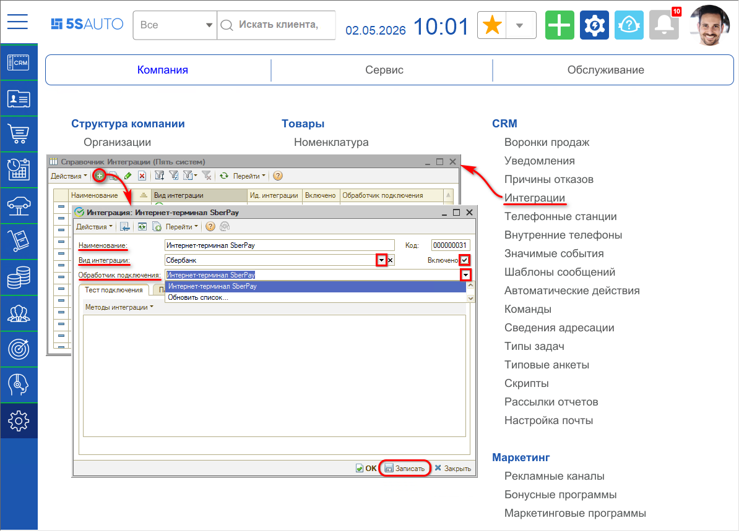Expand the Обработчик подключения dropdown arrow

tap(465, 275)
